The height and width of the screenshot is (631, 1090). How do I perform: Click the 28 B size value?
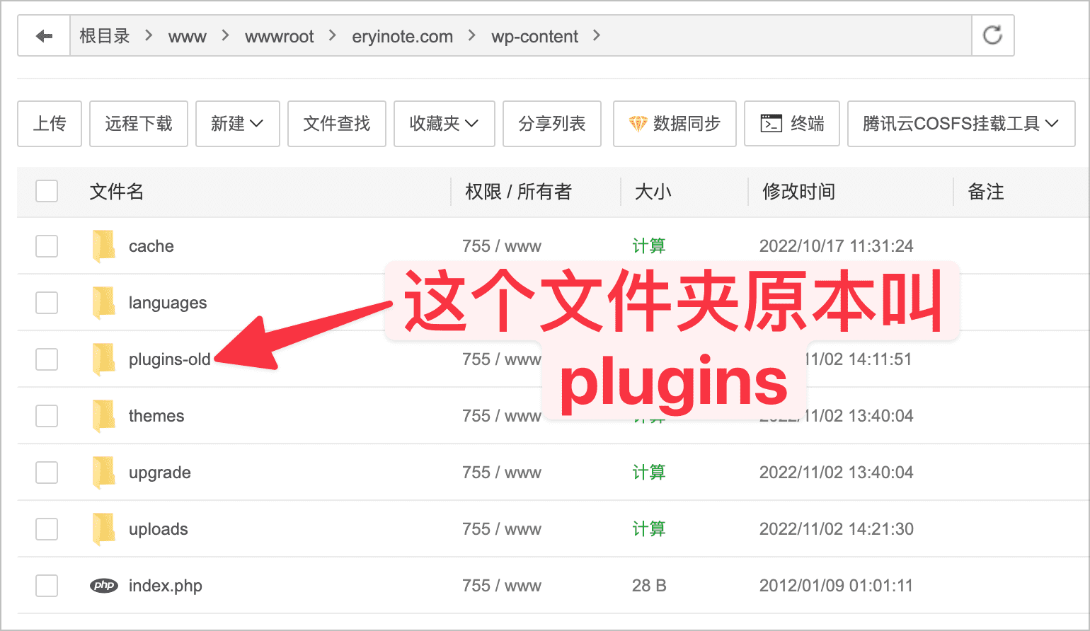tap(649, 586)
